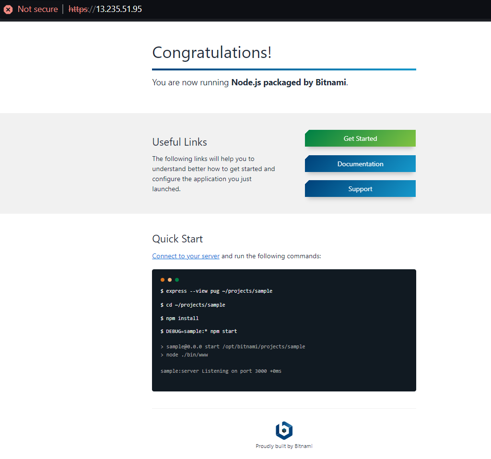Click the green terminal window dot
The height and width of the screenshot is (459, 491).
pos(177,280)
